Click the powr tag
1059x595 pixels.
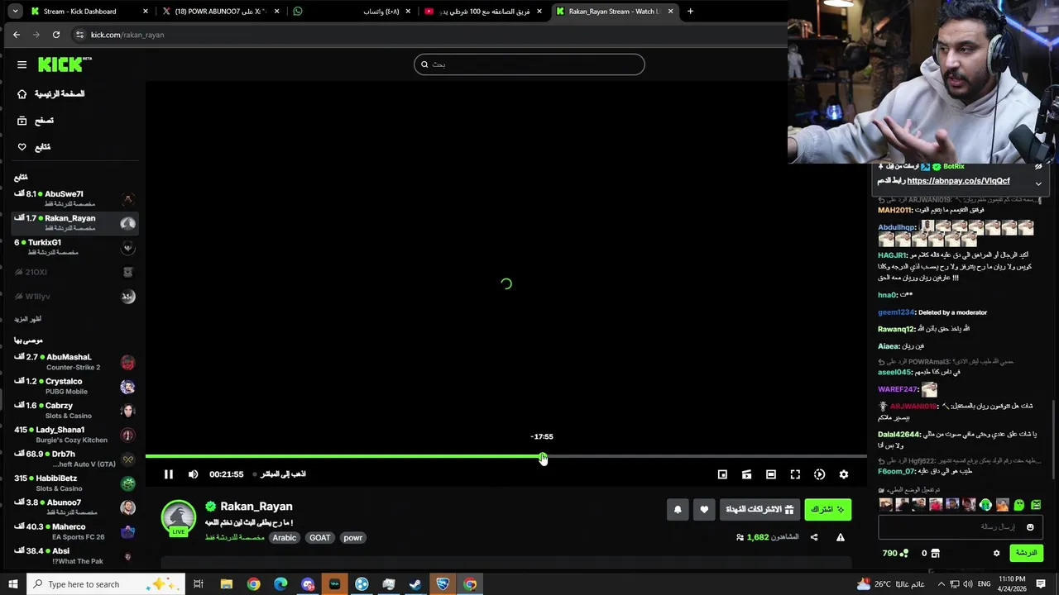(x=353, y=538)
